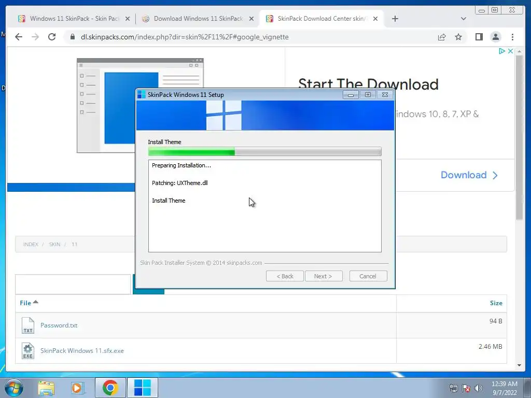Viewport: 531px width, 398px height.
Task: Open Action Center flag tray icon
Action: (466, 388)
